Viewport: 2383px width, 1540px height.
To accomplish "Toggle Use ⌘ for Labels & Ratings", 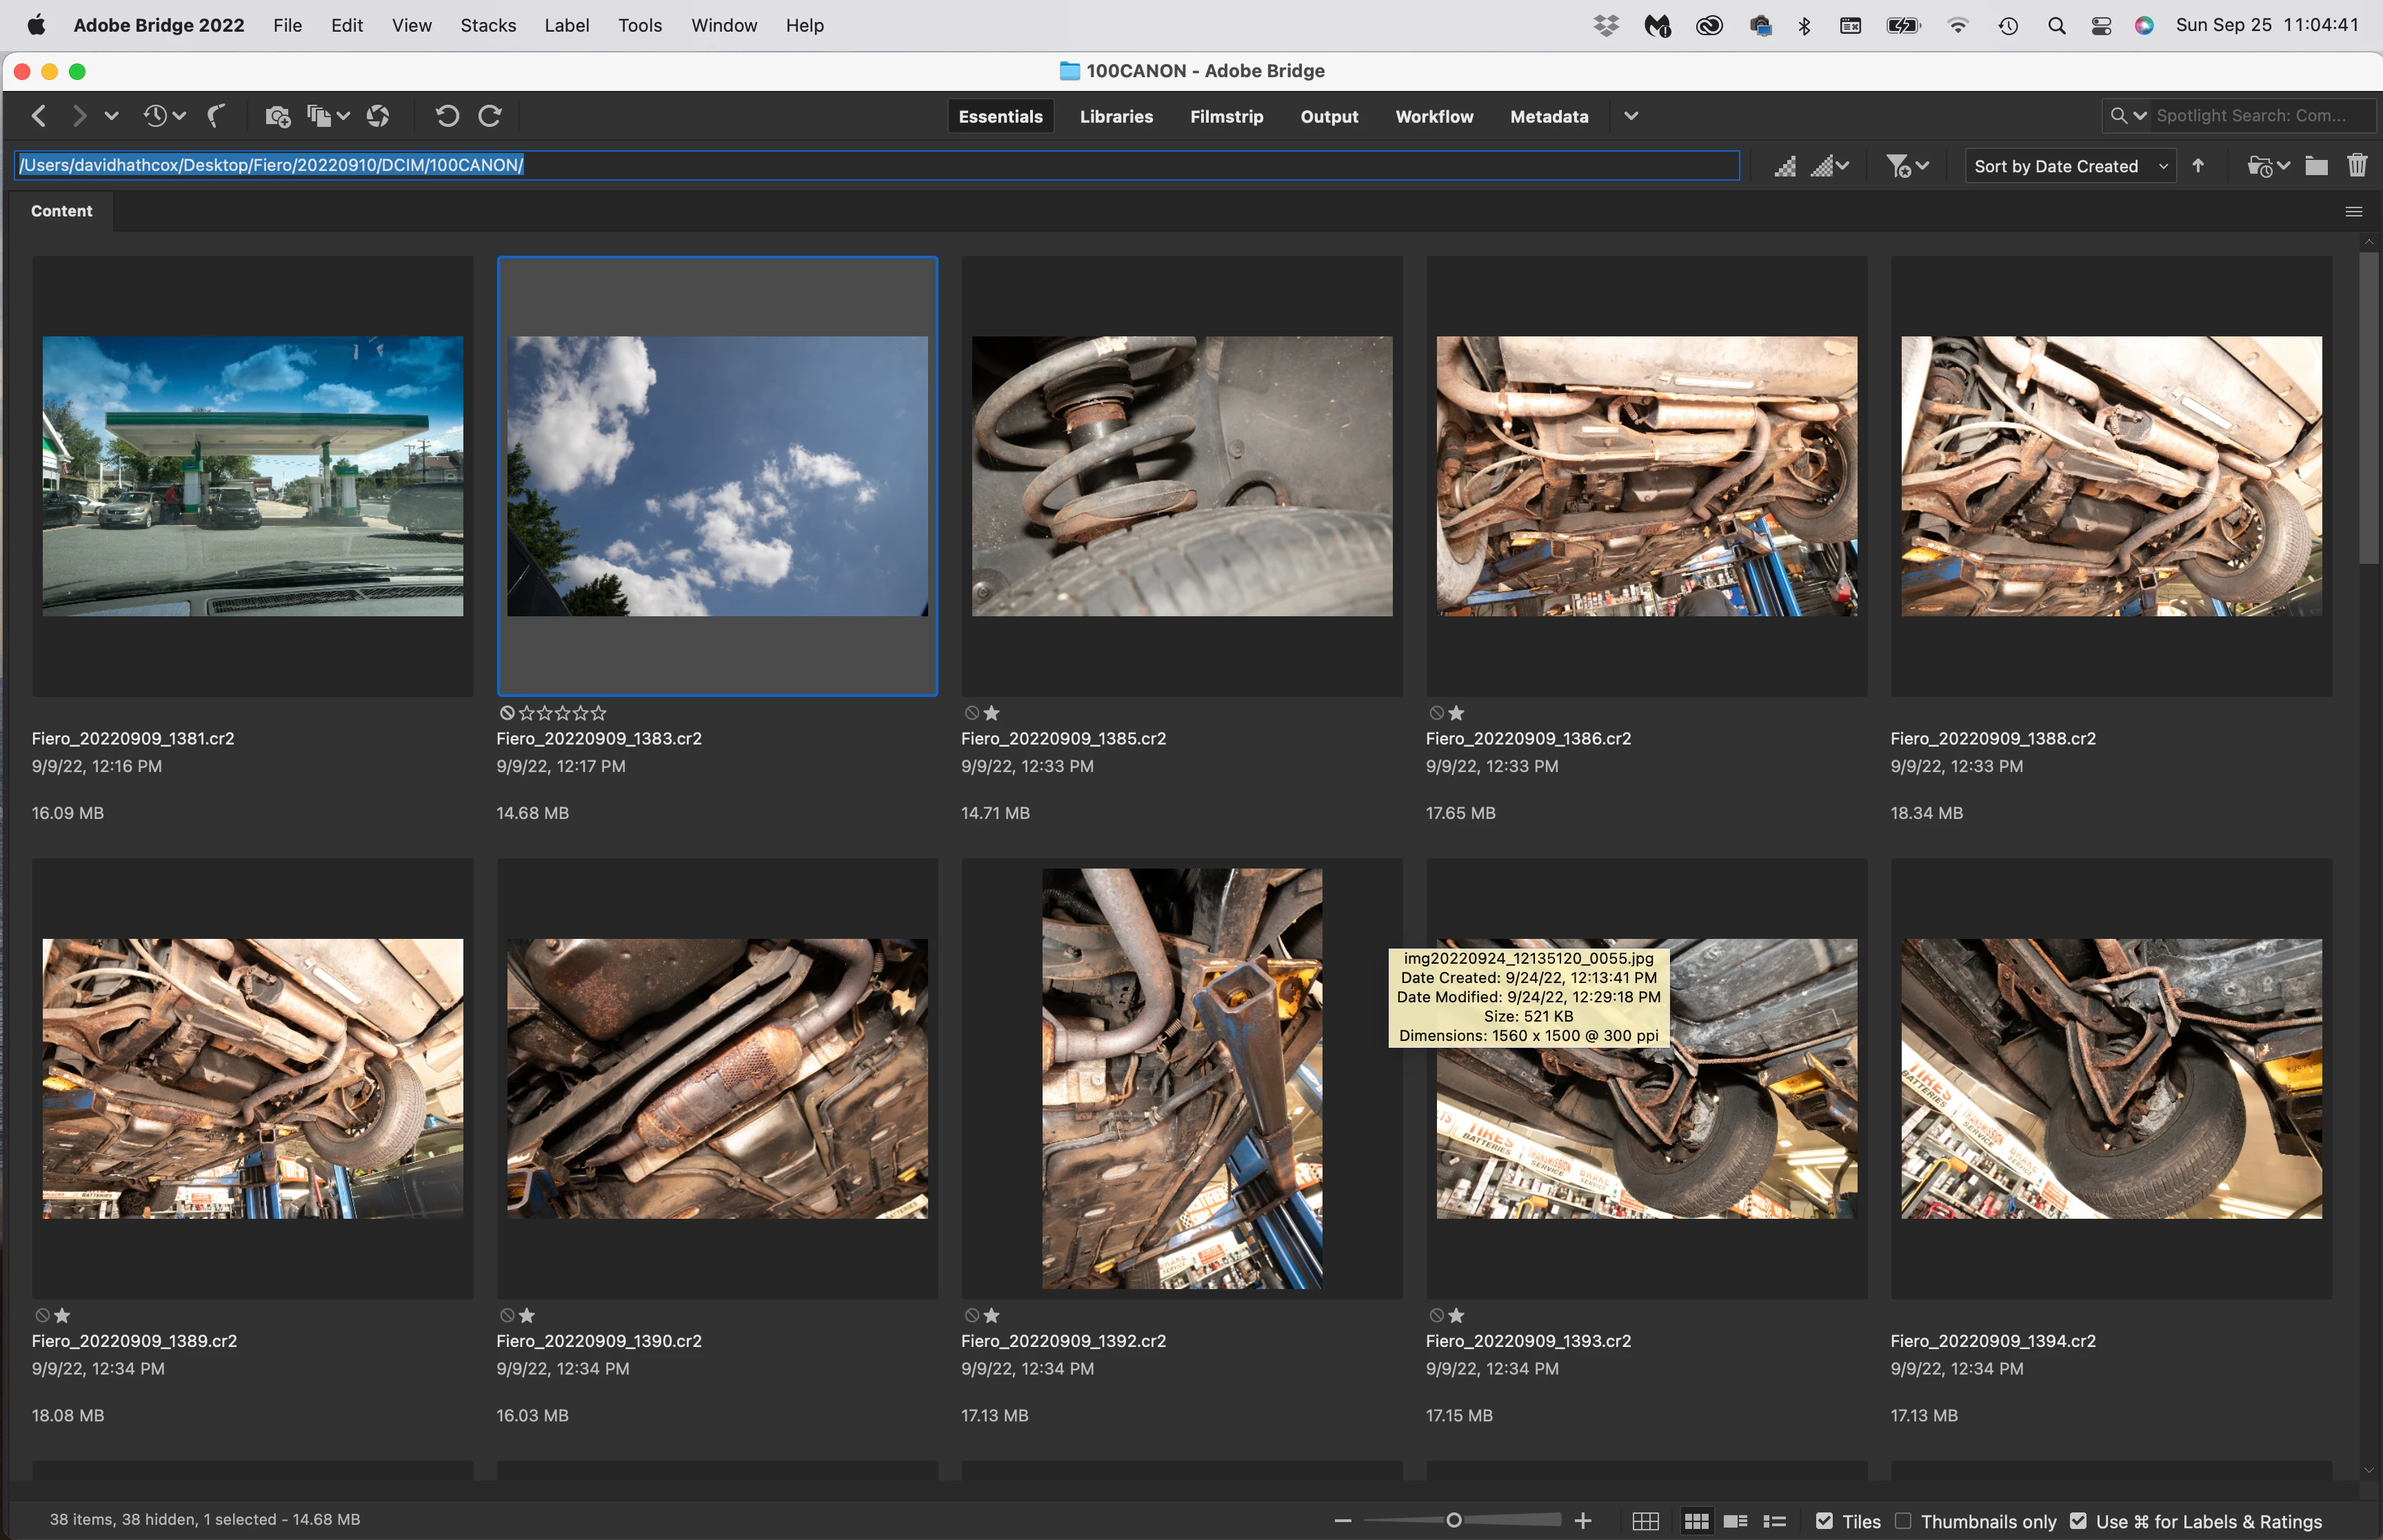I will [x=2078, y=1520].
